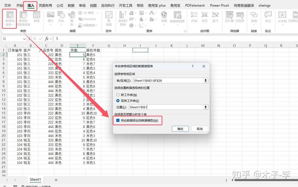The height and width of the screenshot is (187, 298).
Task: Click the 订单编号 header cell
Action: pyautogui.click(x=15, y=50)
